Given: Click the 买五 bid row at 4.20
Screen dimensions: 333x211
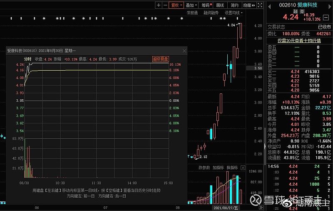Looking at the screenshot, I should [x=299, y=90].
